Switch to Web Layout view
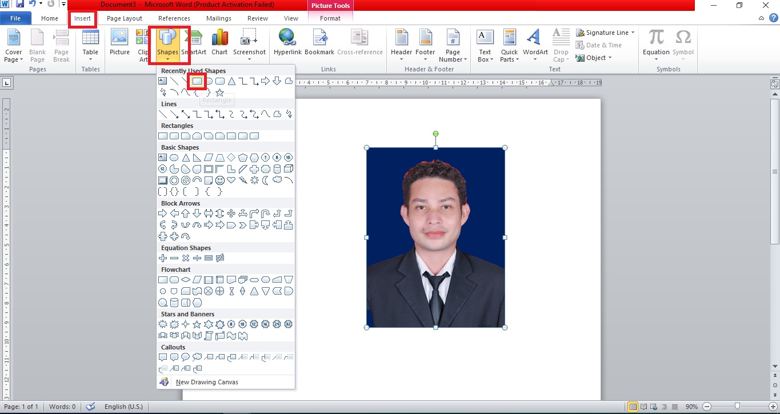Screen dimensions: 780x414 pyautogui.click(x=653, y=407)
